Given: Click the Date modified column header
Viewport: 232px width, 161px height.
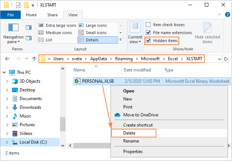Looking at the screenshot, I should (x=137, y=70).
